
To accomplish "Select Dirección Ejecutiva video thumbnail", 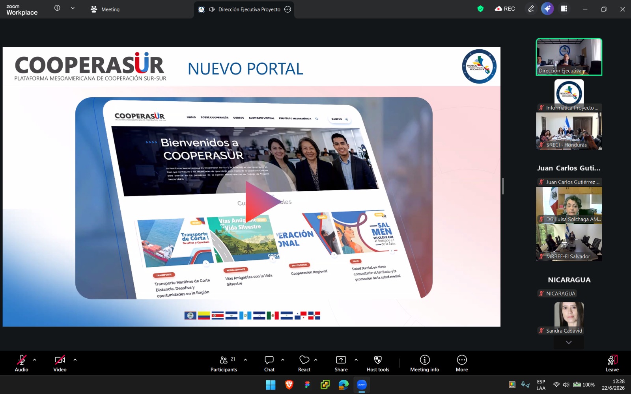I will (x=569, y=57).
